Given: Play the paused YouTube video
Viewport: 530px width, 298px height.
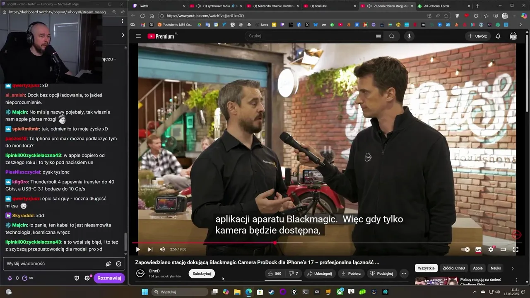Looking at the screenshot, I should tap(138, 249).
